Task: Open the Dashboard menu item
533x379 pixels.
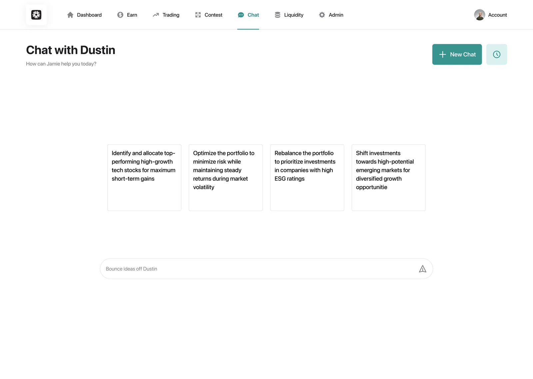Action: (89, 15)
